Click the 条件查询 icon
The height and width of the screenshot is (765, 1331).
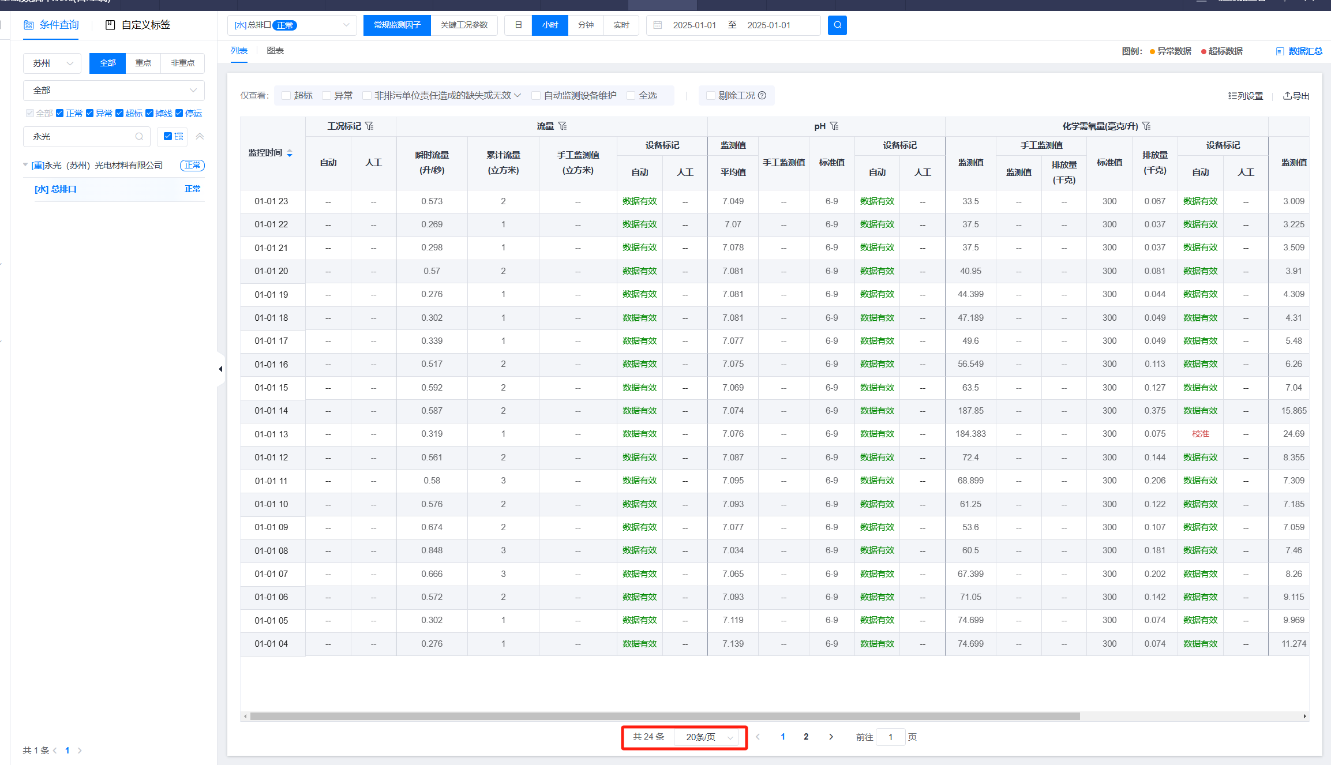[x=28, y=25]
